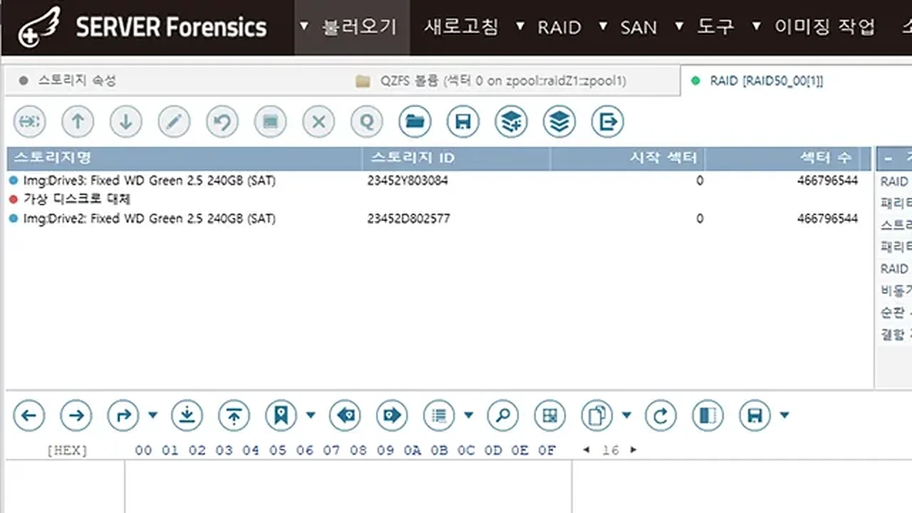
Task: Click the circular refresh icon in hex toolbar
Action: (x=660, y=415)
